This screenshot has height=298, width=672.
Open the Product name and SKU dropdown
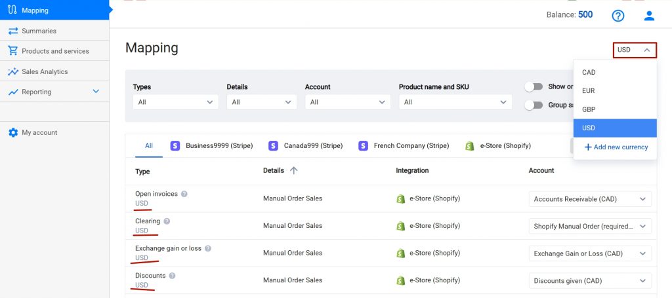[455, 102]
